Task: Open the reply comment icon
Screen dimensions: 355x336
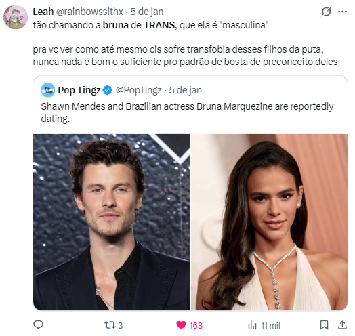Action: coord(38,324)
